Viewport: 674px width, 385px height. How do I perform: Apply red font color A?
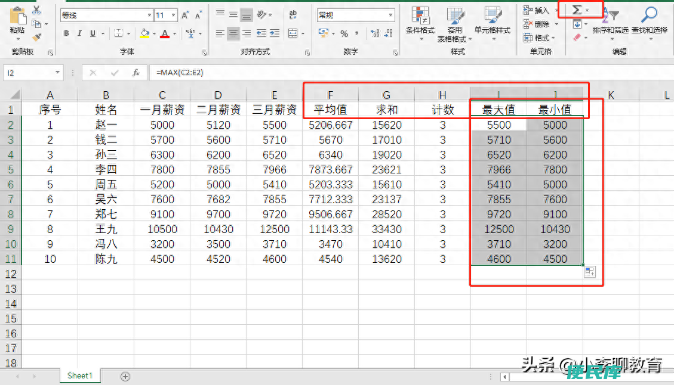(165, 33)
